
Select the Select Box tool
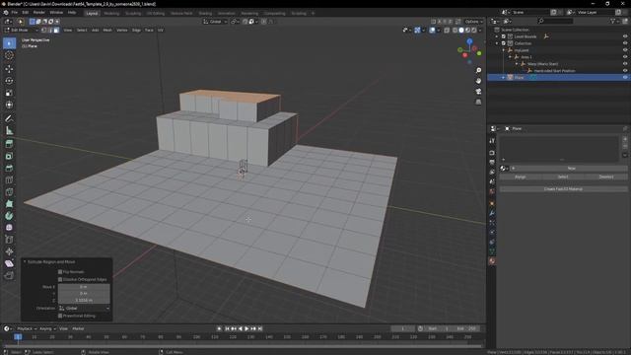[9, 43]
